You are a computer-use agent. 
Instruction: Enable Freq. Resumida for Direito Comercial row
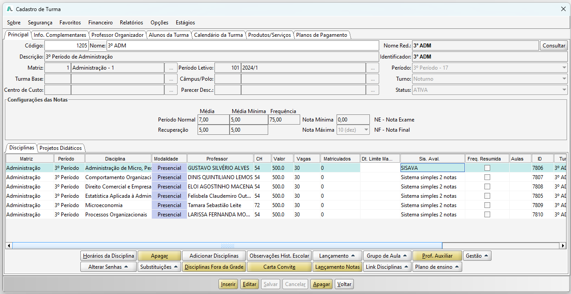point(487,187)
